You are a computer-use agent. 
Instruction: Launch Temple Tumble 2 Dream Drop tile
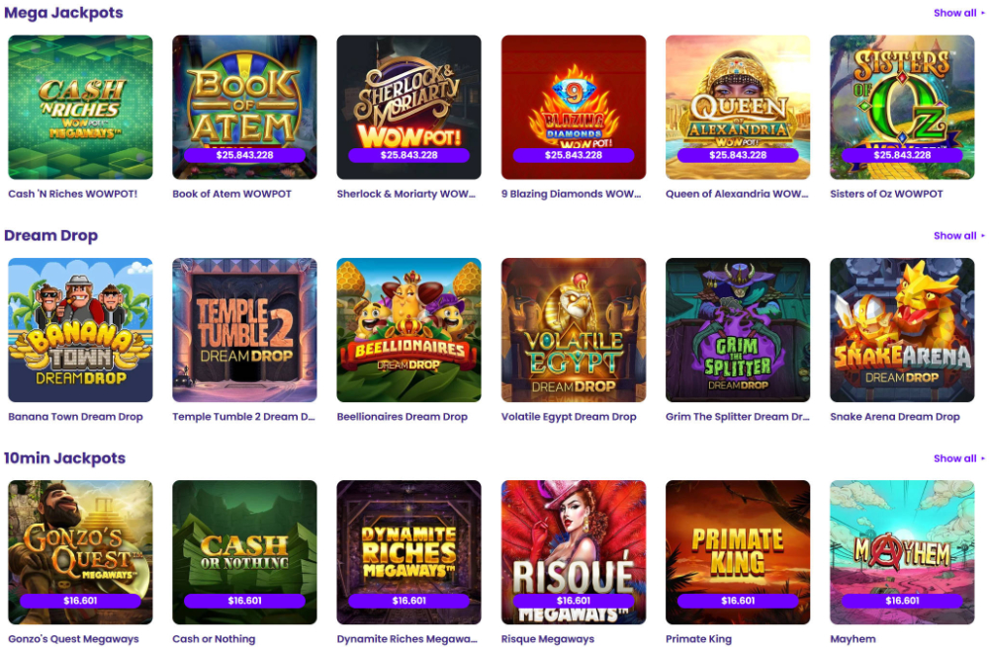pos(244,330)
